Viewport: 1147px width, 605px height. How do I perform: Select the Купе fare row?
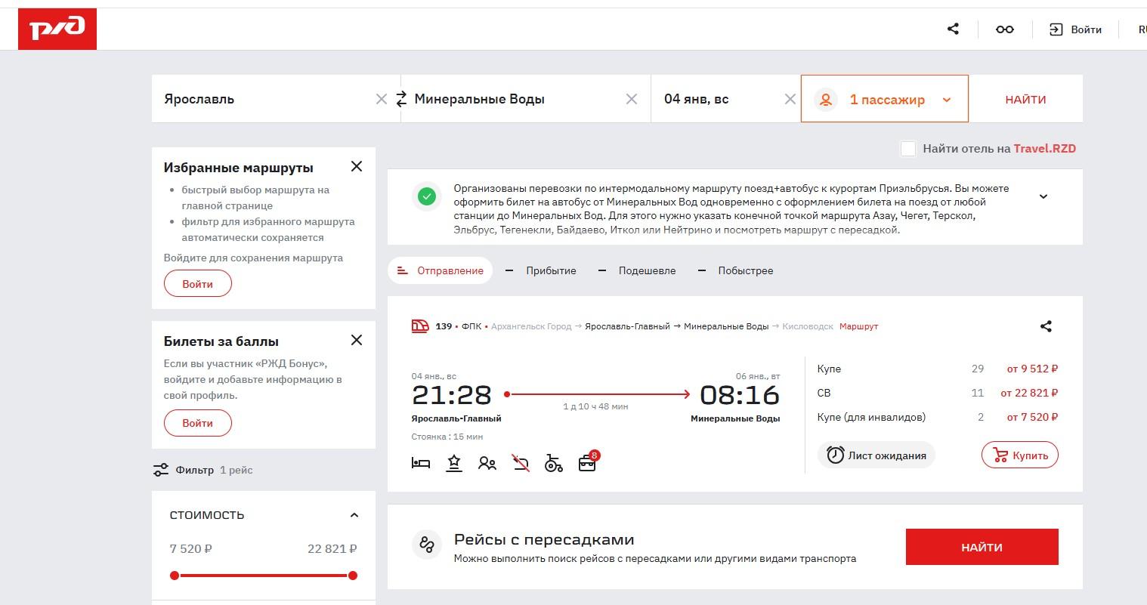pos(938,369)
